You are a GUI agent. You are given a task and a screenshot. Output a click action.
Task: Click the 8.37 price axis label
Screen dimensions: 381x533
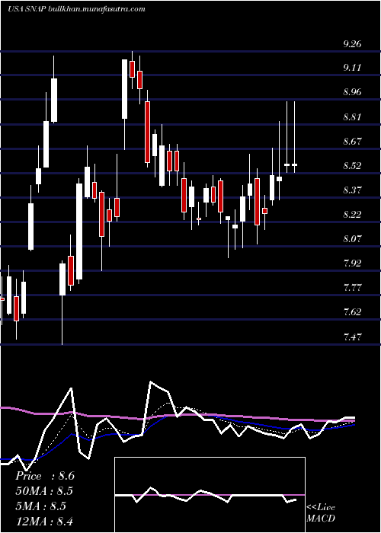point(352,190)
